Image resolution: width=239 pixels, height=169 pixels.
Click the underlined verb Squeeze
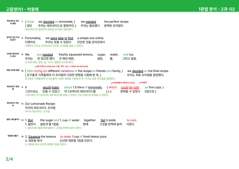pos(34,137)
